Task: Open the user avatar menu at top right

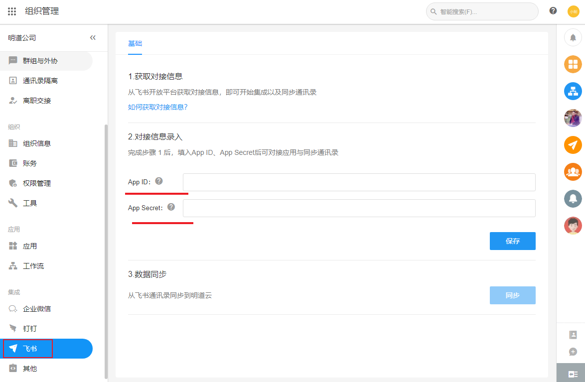Action: click(x=573, y=11)
